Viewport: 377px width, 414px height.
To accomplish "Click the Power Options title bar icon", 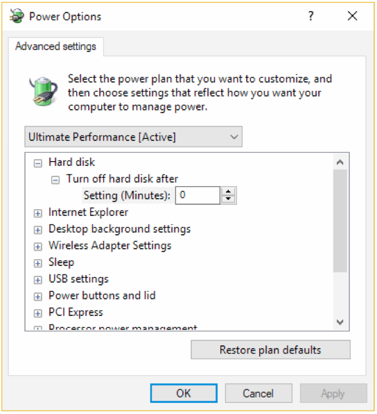I will pyautogui.click(x=17, y=16).
